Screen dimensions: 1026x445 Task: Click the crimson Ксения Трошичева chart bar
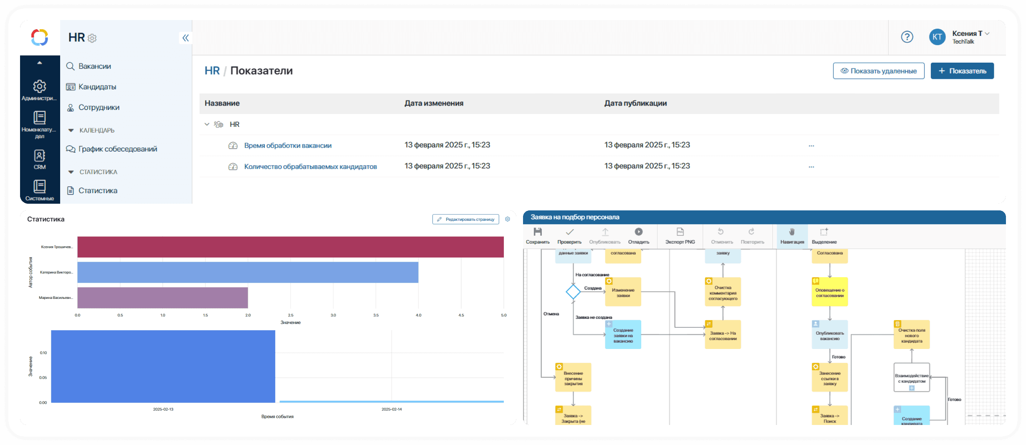[290, 247]
